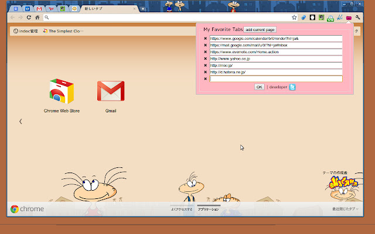Toggle the pink My Favorite Tabs extension
Viewport: 375px width, 234px height.
point(349,18)
